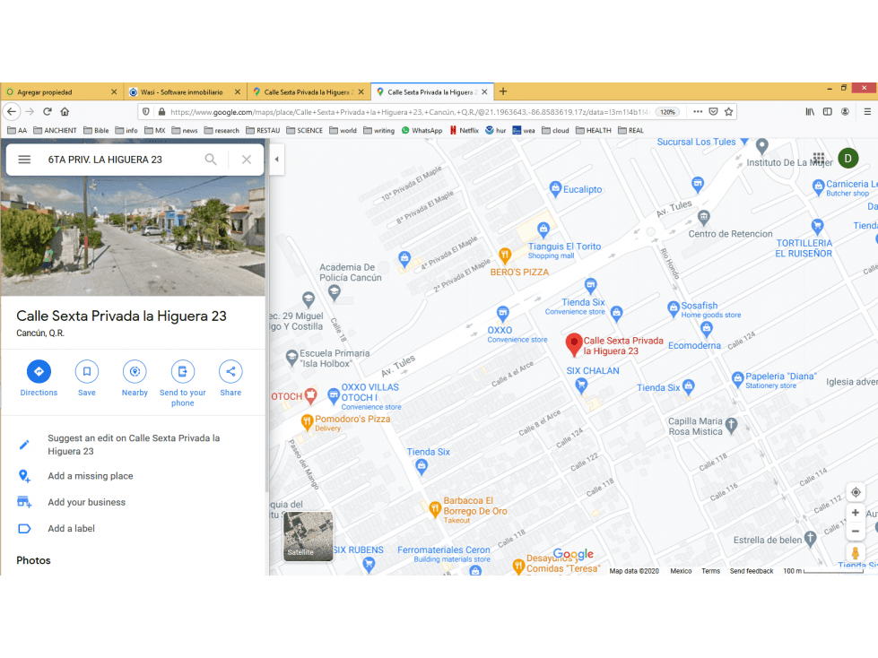Reload the current page

tap(48, 111)
